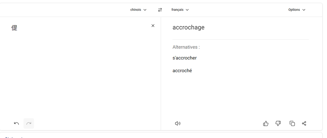327x138 pixels.
Task: Click the Chinese character in the source box
Action: [14, 28]
